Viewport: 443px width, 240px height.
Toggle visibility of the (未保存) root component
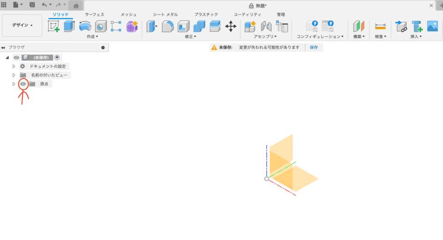(16, 57)
